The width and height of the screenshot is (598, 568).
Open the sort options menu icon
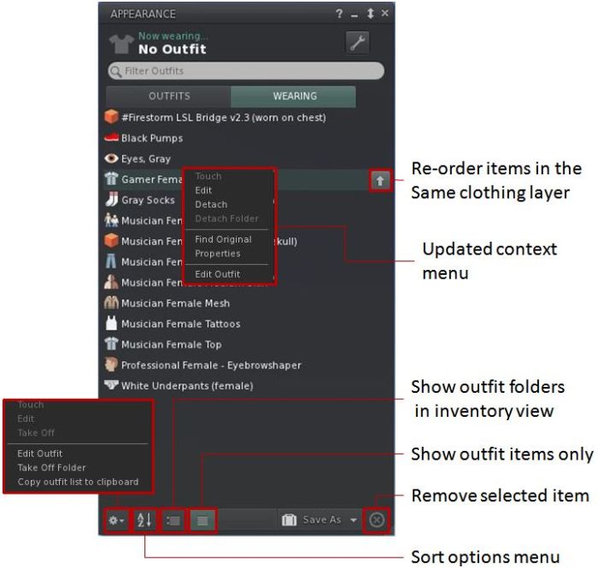pyautogui.click(x=145, y=519)
